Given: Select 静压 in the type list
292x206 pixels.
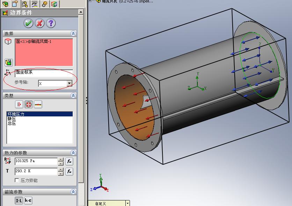Looking at the screenshot, I should pos(40,119).
